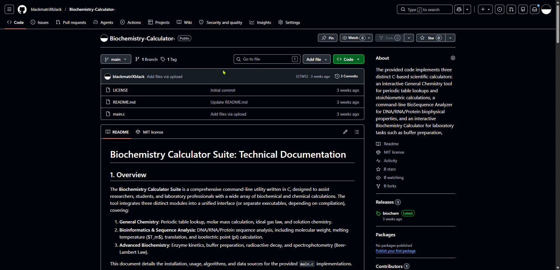The width and height of the screenshot is (560, 270).
Task: Open the Releases heading link
Action: pyautogui.click(x=388, y=202)
